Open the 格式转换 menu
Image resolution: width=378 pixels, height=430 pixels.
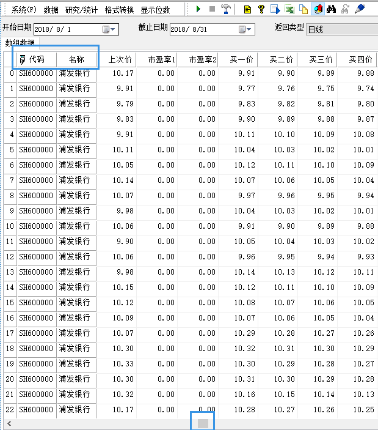pyautogui.click(x=119, y=10)
